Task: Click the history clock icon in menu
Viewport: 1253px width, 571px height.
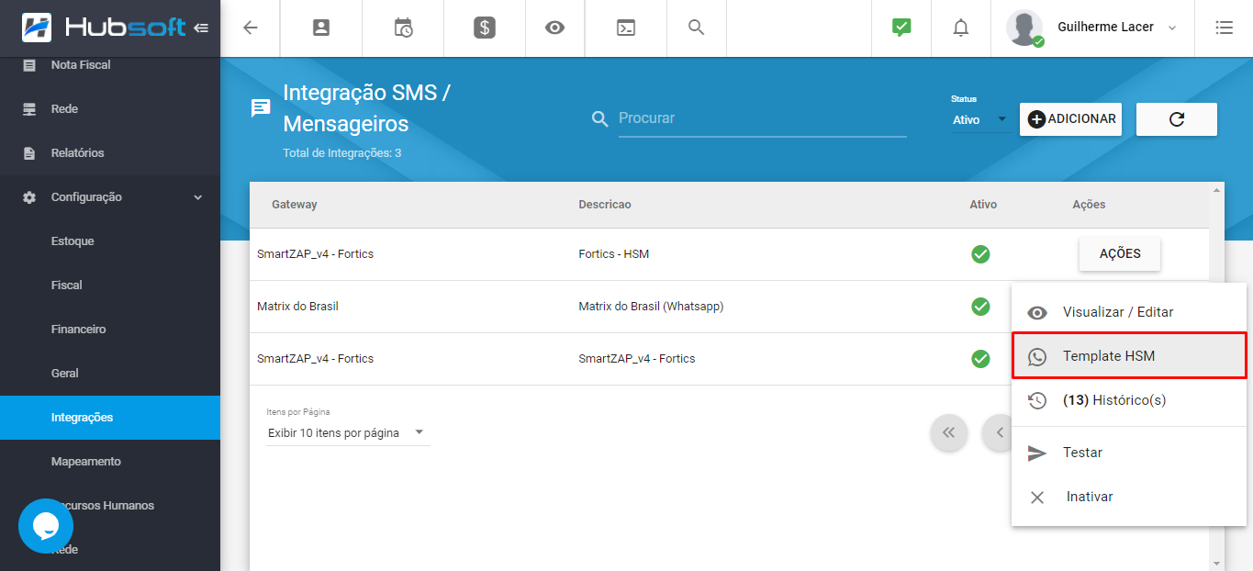Action: [x=1037, y=400]
